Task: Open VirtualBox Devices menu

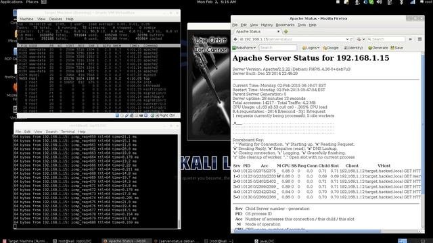Action: [x=55, y=19]
